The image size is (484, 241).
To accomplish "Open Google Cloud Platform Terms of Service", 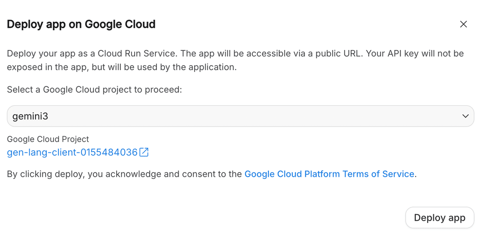I will (x=329, y=174).
